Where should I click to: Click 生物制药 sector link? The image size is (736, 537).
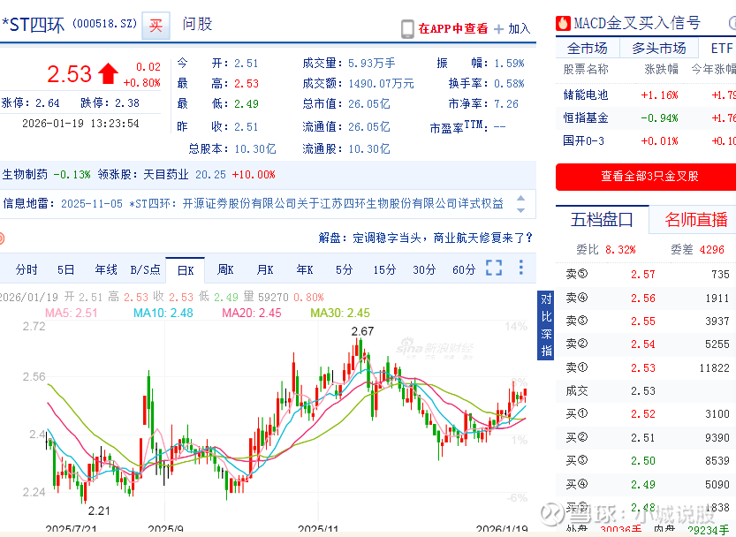(x=26, y=175)
